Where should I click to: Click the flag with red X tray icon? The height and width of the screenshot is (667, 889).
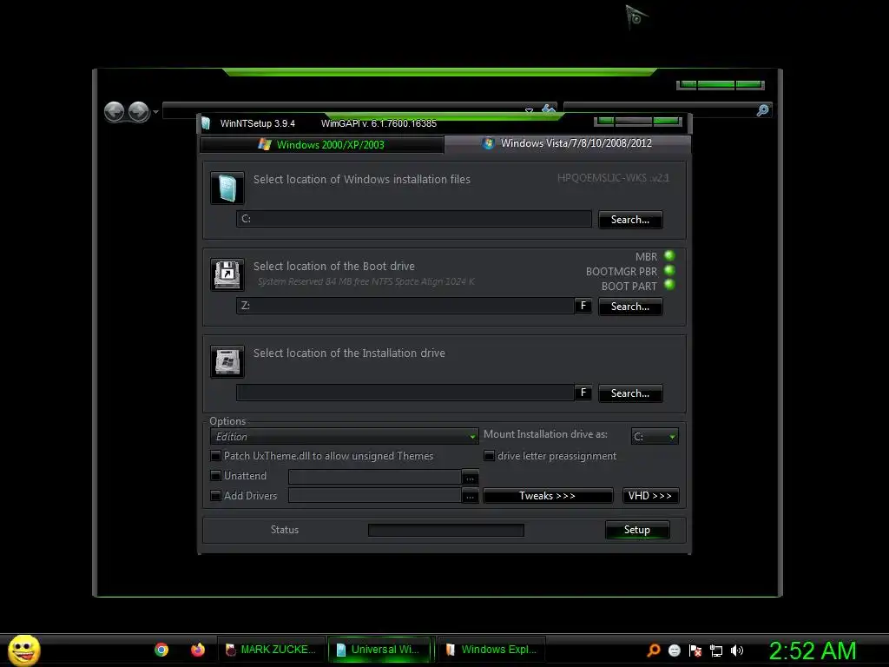[695, 650]
